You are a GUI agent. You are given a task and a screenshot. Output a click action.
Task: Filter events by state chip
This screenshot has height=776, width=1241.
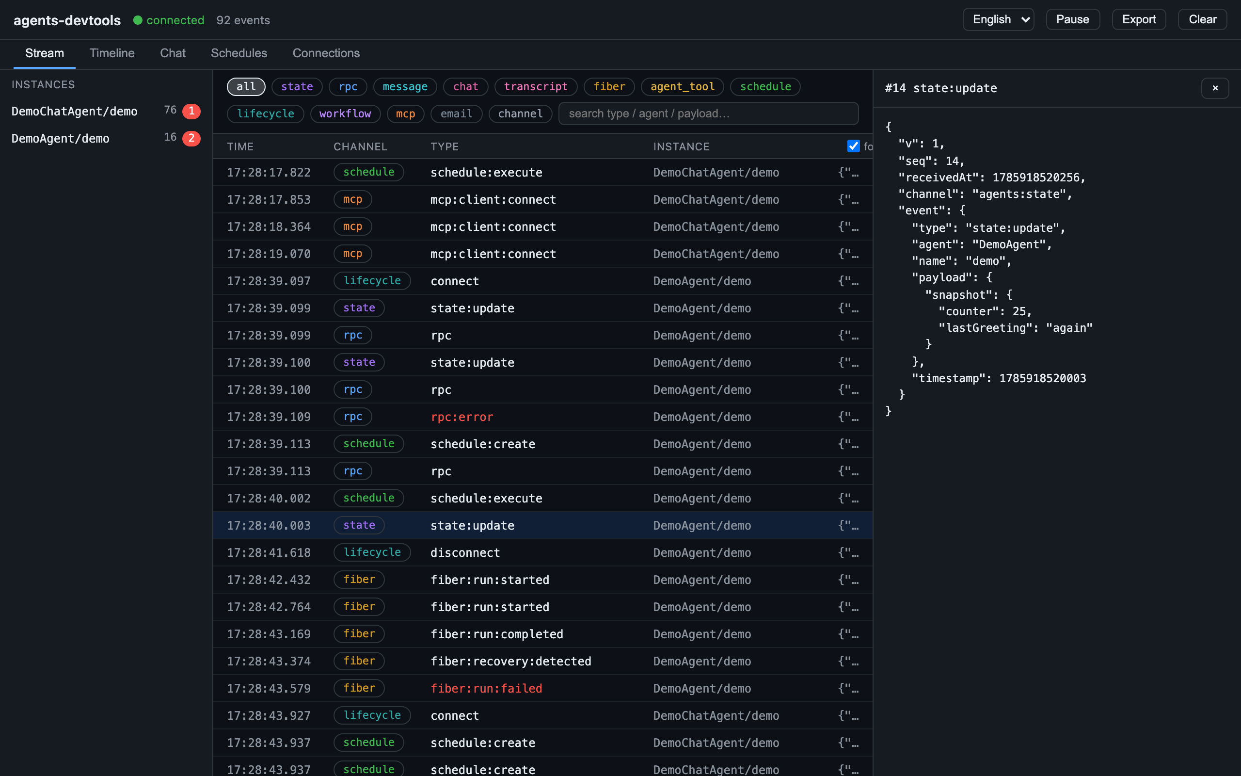297,87
